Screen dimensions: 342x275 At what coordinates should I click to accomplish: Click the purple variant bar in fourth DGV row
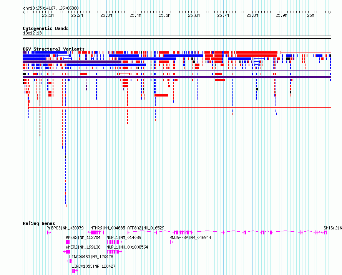coord(72,62)
